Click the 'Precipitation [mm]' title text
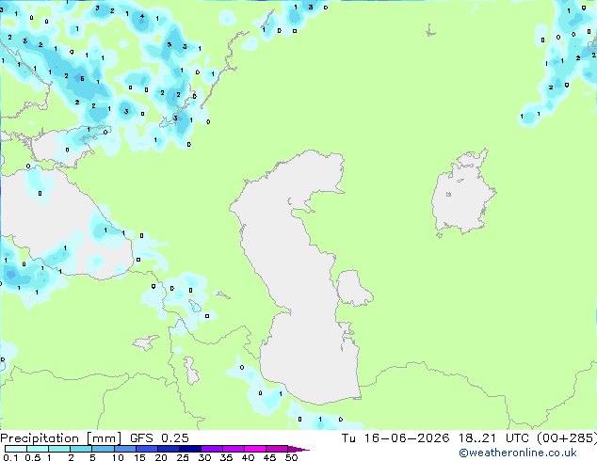The image size is (597, 461). click(x=60, y=438)
